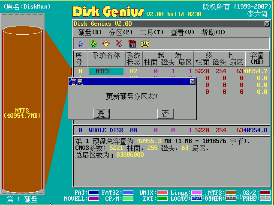Click the NTFS legend color swatch

[x=231, y=193]
